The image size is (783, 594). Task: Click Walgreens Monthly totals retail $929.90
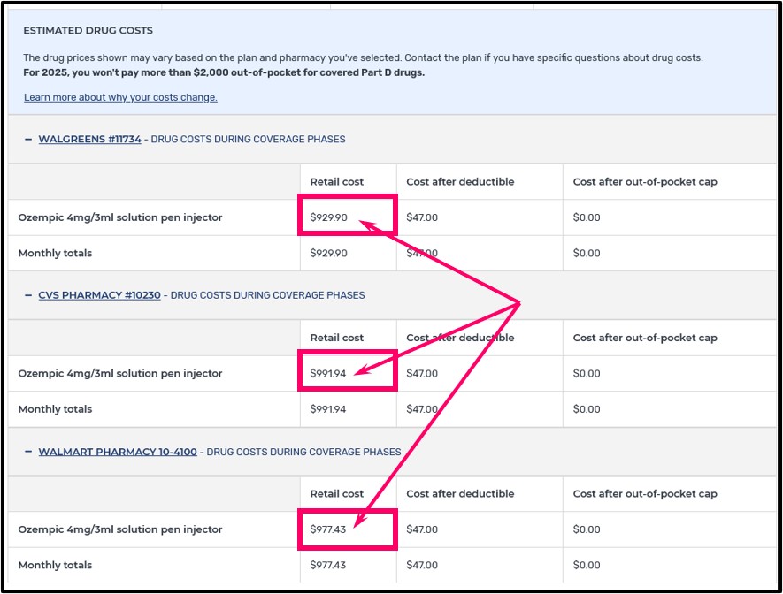click(328, 254)
